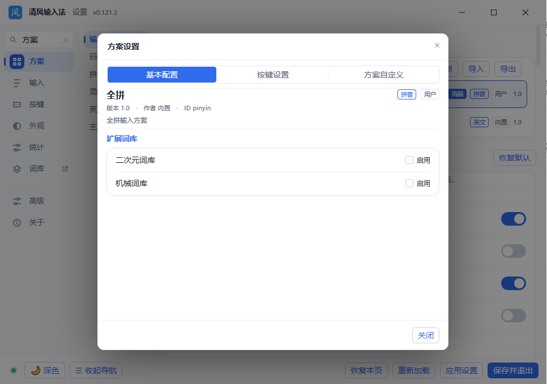Enable the 机械词库 checkbox
The height and width of the screenshot is (384, 547).
point(409,183)
